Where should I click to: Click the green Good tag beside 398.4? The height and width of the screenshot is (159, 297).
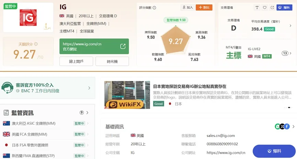pos(269,29)
